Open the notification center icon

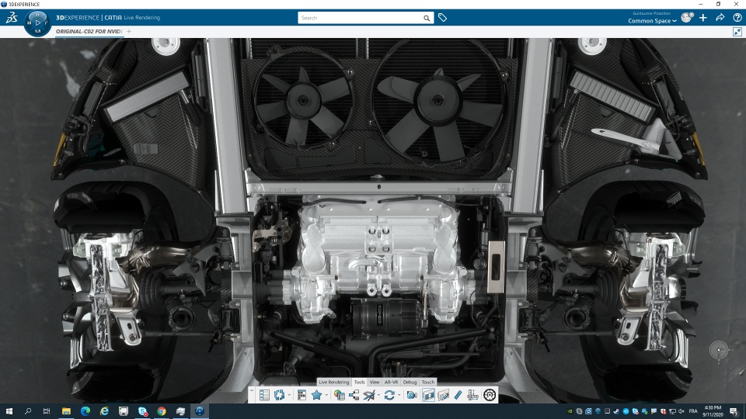tap(734, 411)
